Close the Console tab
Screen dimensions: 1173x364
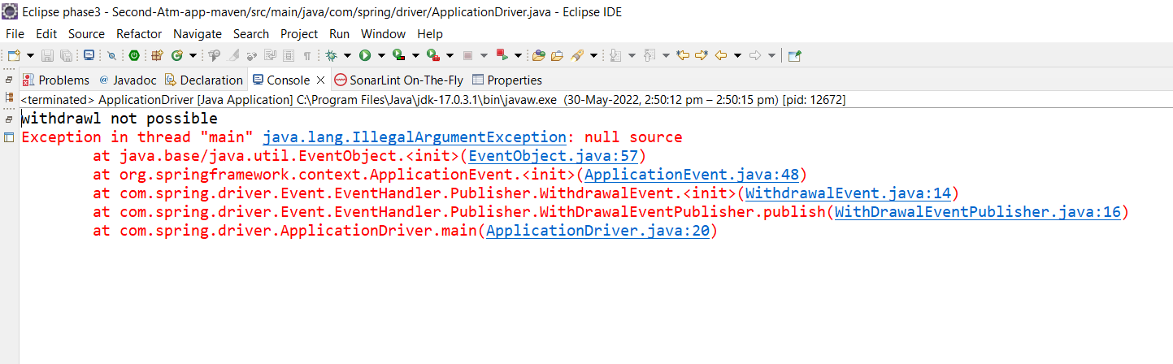pos(320,80)
